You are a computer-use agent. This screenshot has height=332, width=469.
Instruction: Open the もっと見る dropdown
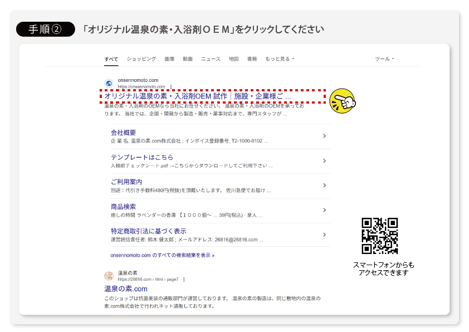[x=280, y=59]
